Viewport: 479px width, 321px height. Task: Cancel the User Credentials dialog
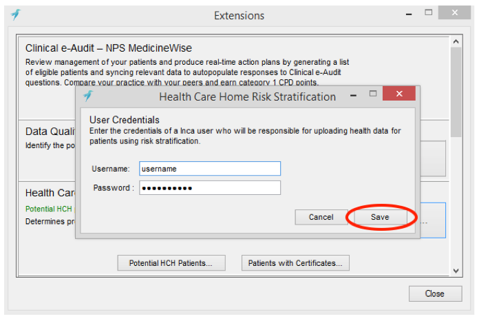[321, 217]
